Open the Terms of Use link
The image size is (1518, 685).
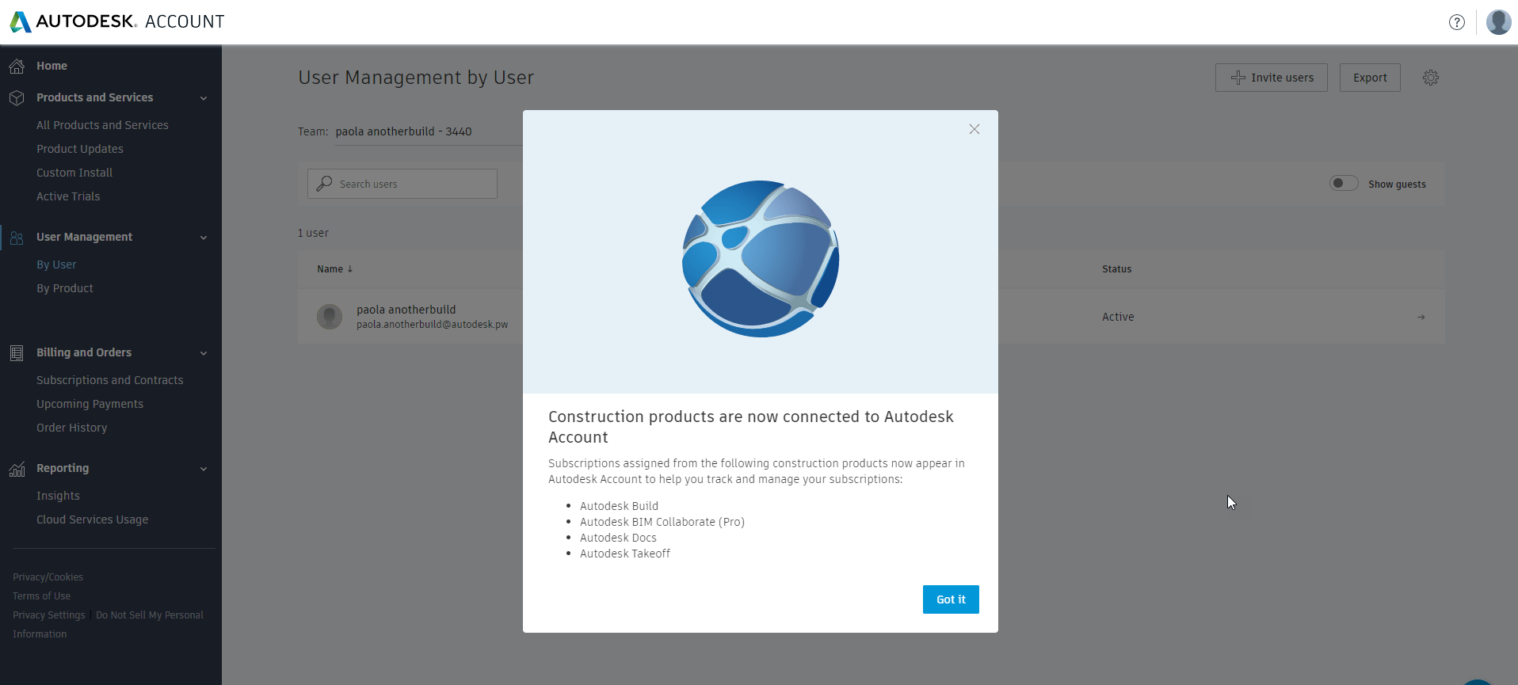(x=41, y=596)
